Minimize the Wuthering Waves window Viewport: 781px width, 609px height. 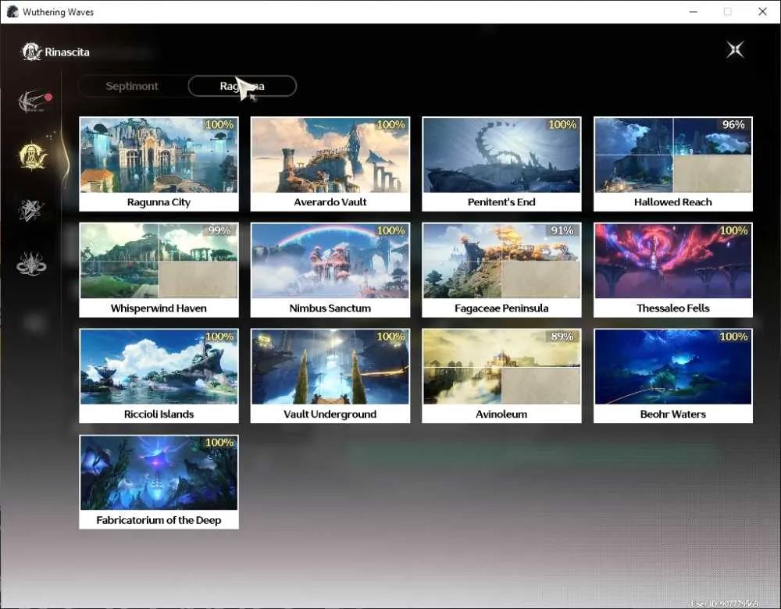(x=694, y=12)
